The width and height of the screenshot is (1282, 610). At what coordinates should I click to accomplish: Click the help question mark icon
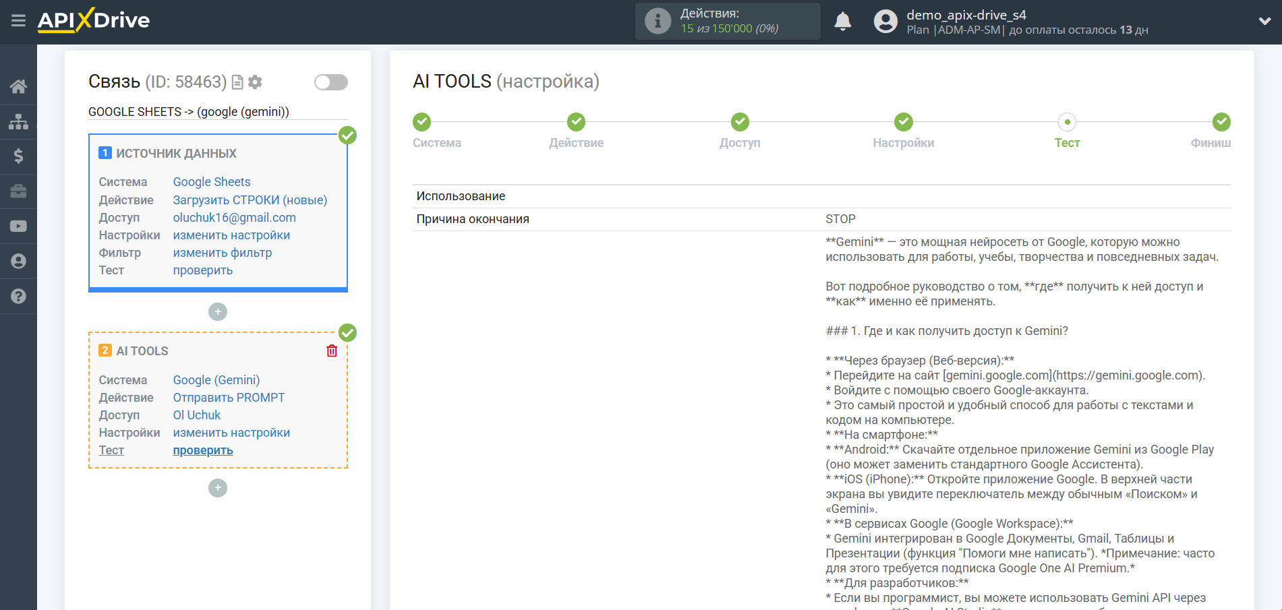click(x=18, y=297)
